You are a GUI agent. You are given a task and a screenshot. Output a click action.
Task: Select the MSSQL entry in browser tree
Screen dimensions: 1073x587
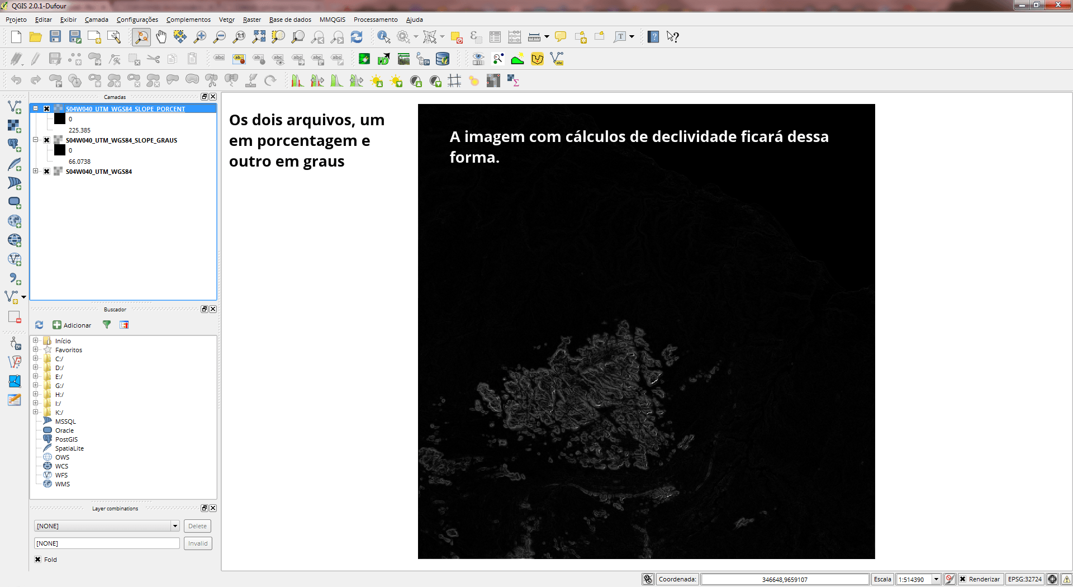(x=65, y=422)
